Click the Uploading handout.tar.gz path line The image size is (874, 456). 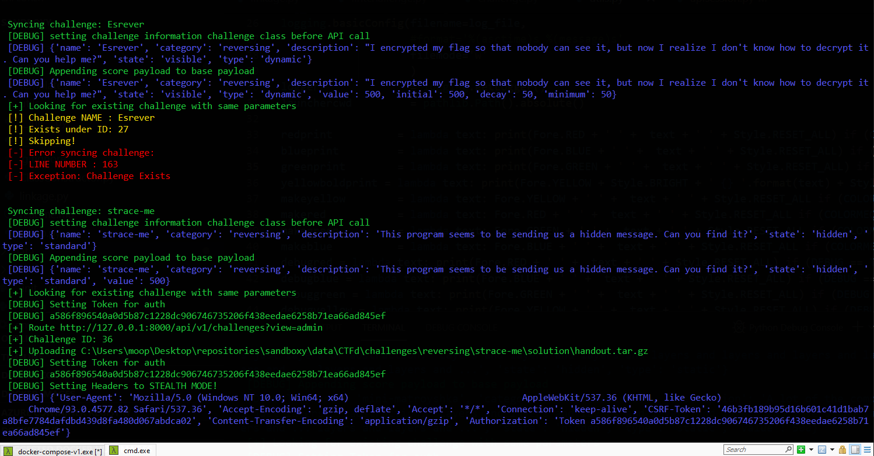[328, 351]
